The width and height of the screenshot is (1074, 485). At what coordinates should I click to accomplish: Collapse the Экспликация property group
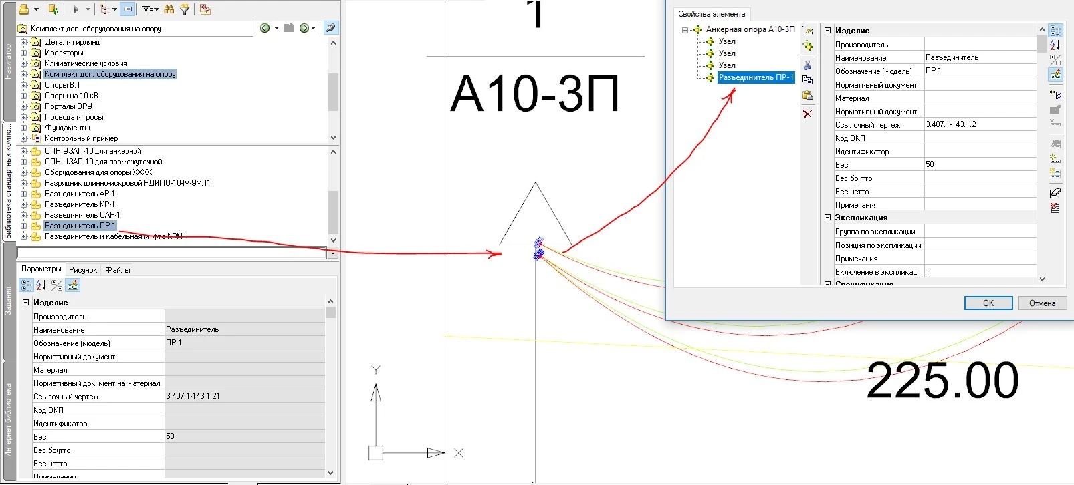pos(827,218)
